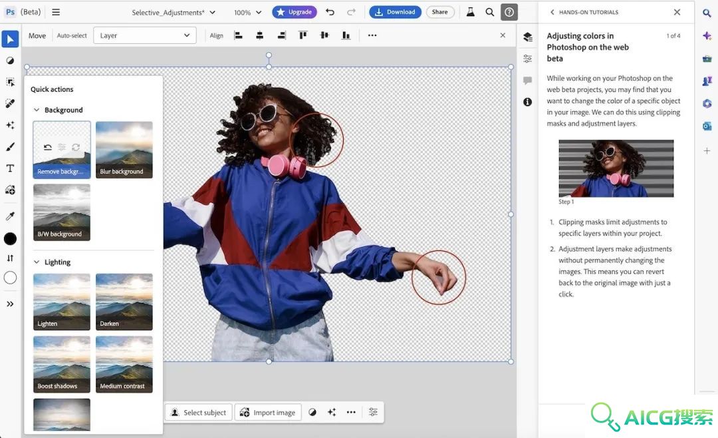Open the adjustments tool below Move
This screenshot has height=438, width=718.
[10, 61]
